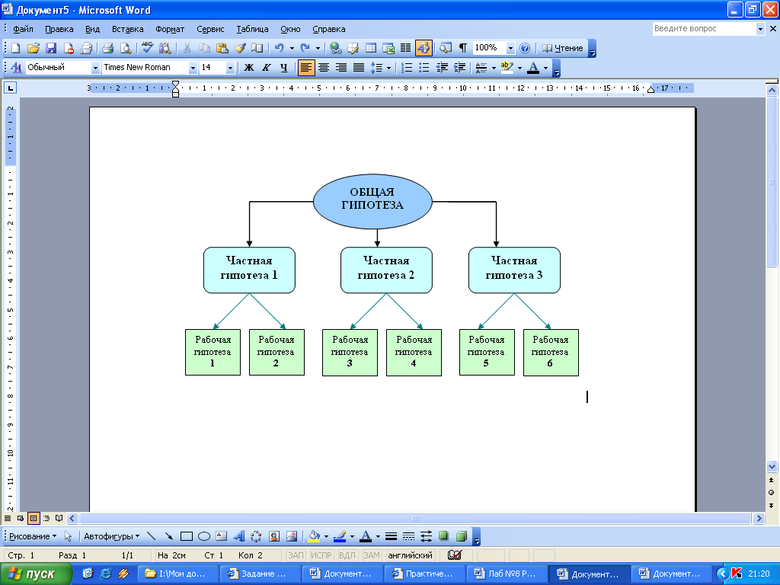This screenshot has height=585, width=780.
Task: Open Print Preview magnifier icon
Action: [x=126, y=48]
